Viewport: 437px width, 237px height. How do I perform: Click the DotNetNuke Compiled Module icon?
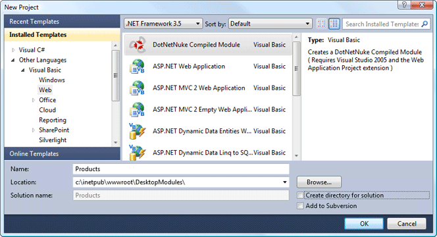[x=138, y=45]
